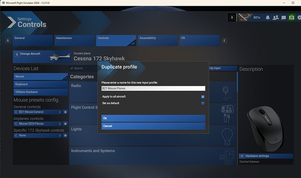Select next Specific 172 Skyhawk preset arrow

[x=60, y=135]
